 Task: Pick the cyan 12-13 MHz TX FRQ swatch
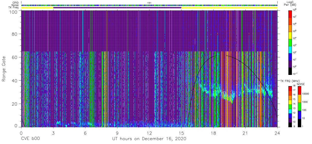tap(290, 111)
